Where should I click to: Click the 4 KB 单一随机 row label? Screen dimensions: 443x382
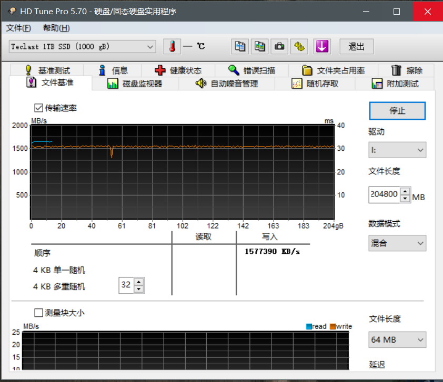tap(59, 270)
